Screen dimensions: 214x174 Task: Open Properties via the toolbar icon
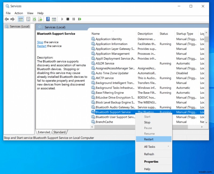point(28,19)
